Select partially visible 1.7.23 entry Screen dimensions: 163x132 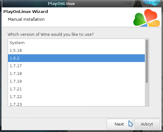coord(76,104)
